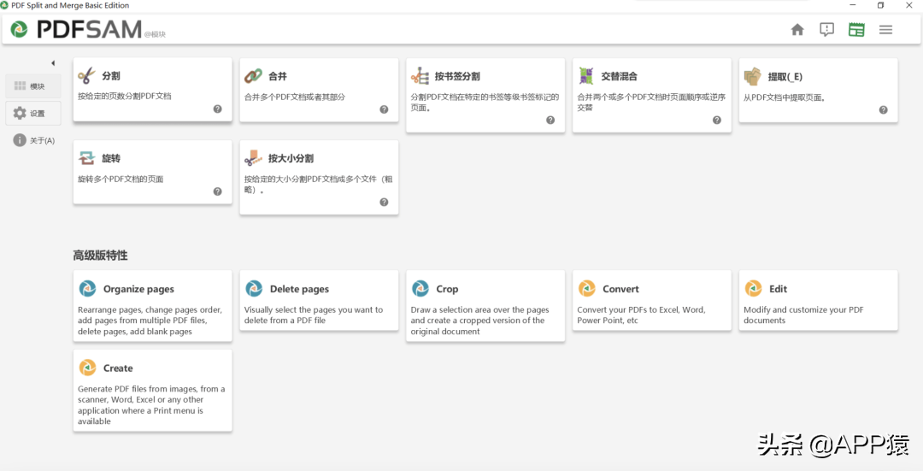Screen dimensions: 923x471
Task: Click the green news panel icon
Action: (x=856, y=29)
